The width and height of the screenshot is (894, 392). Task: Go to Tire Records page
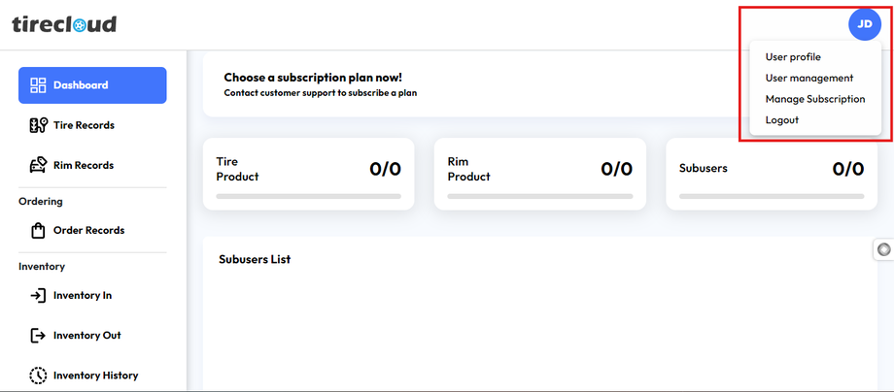pos(84,125)
